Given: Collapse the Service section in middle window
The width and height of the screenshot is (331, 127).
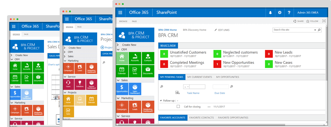Looking at the screenshot, I should coord(65,77).
